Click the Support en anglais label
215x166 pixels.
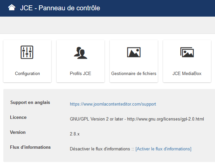point(30,102)
